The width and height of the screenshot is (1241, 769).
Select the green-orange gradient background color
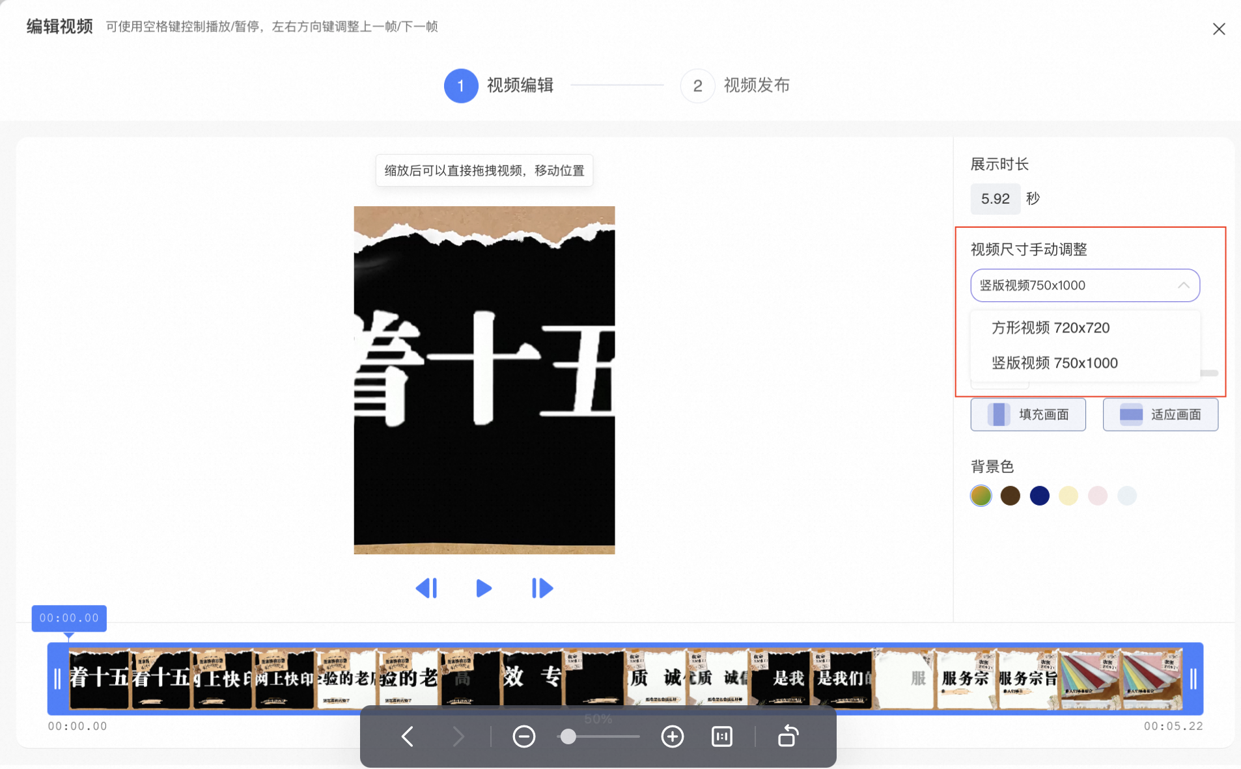[x=981, y=496]
